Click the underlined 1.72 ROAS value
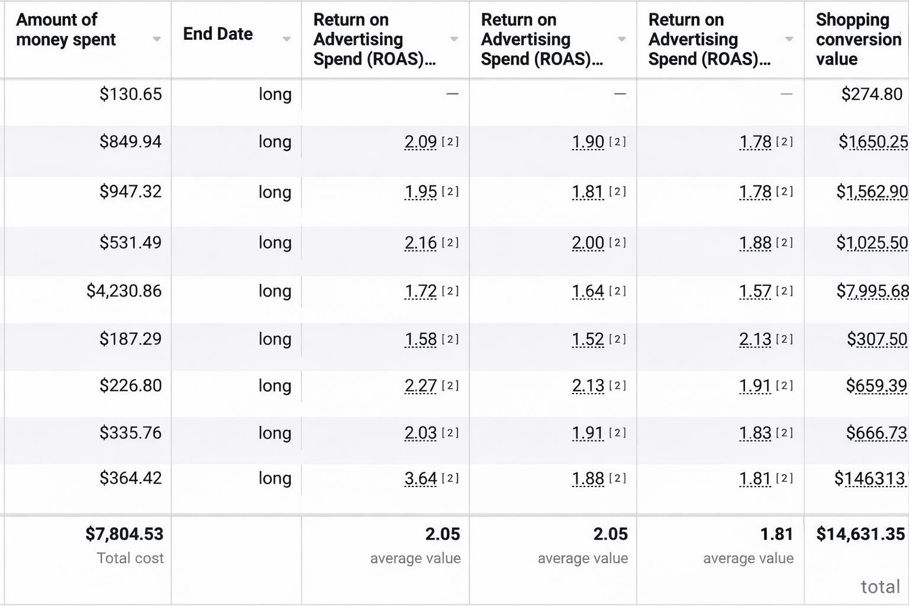909x606 pixels. 420,291
